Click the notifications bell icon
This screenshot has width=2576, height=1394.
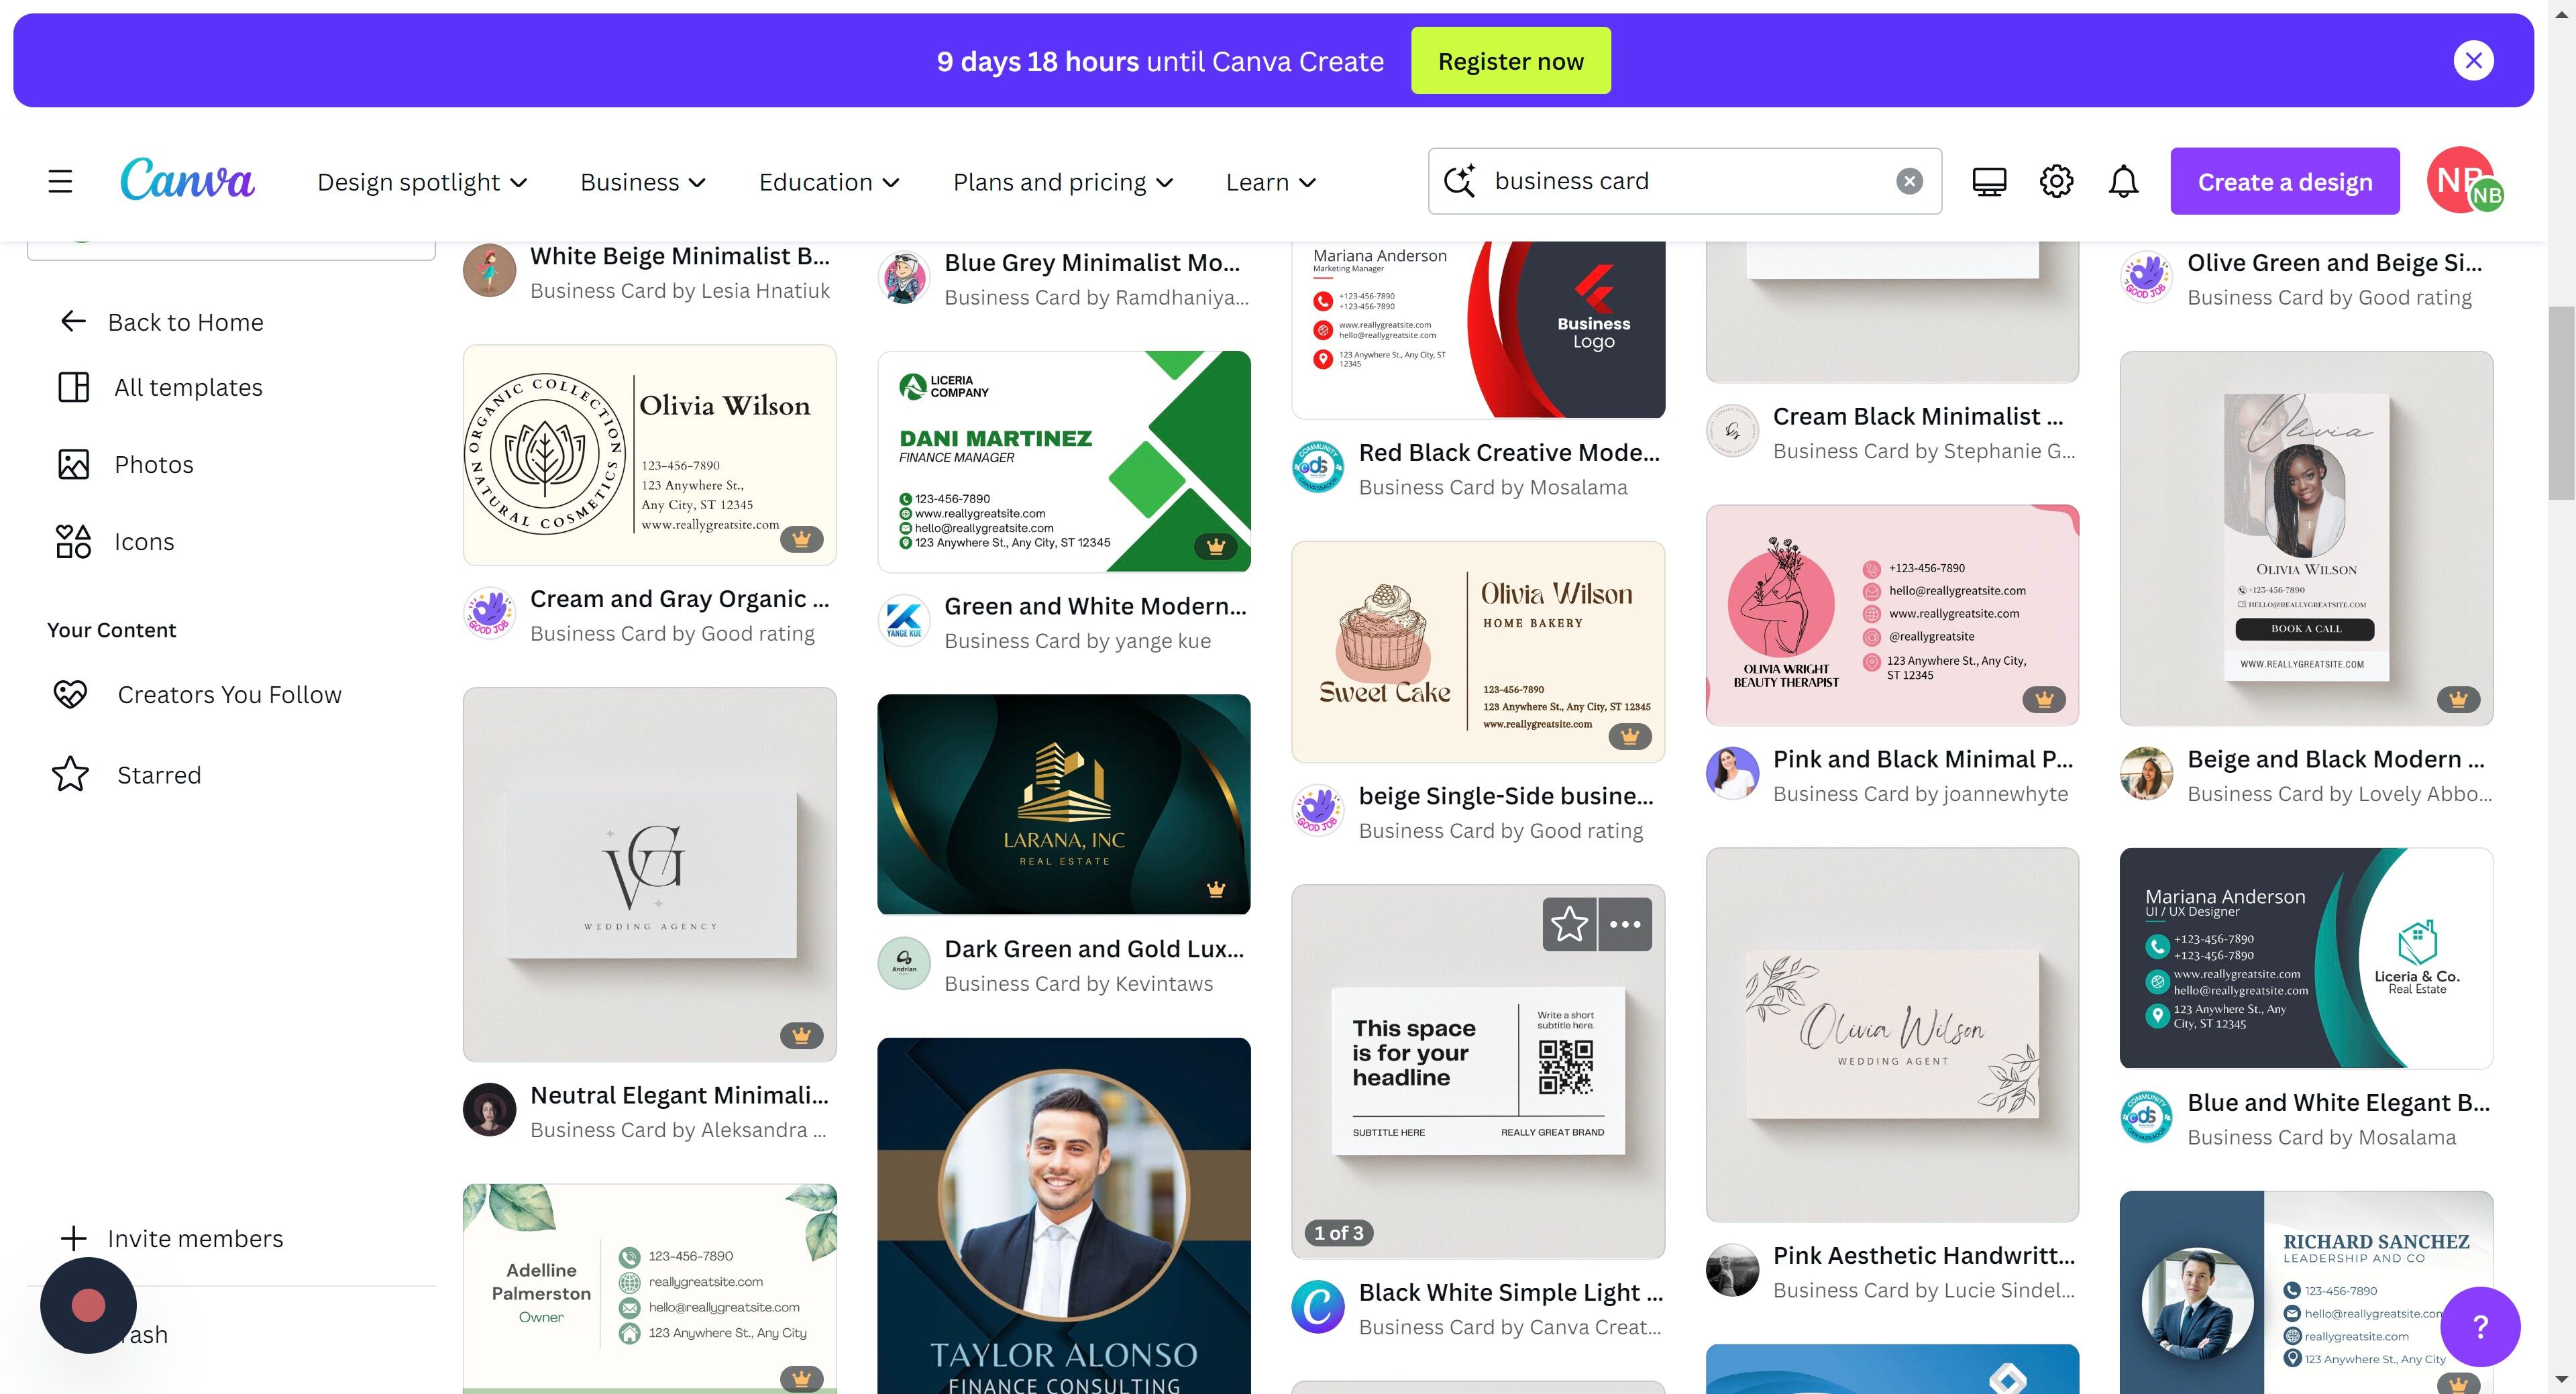(2123, 182)
